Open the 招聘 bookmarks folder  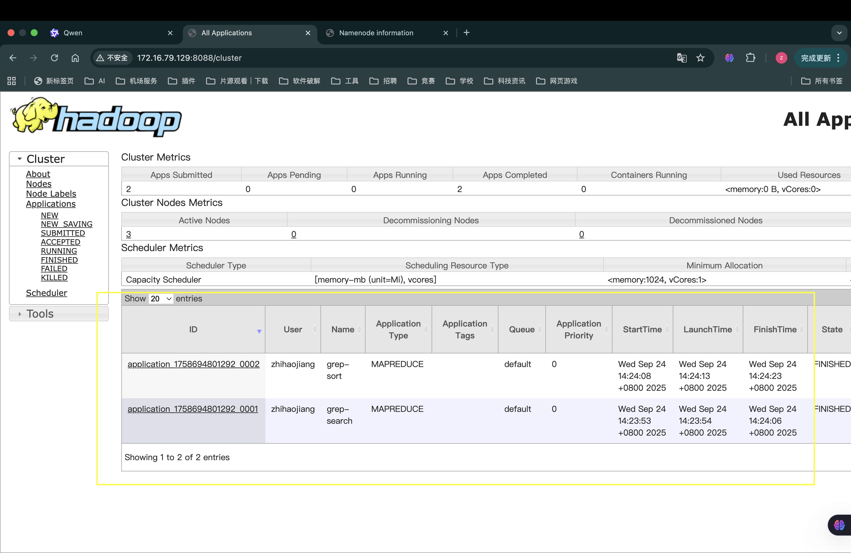[x=383, y=81]
